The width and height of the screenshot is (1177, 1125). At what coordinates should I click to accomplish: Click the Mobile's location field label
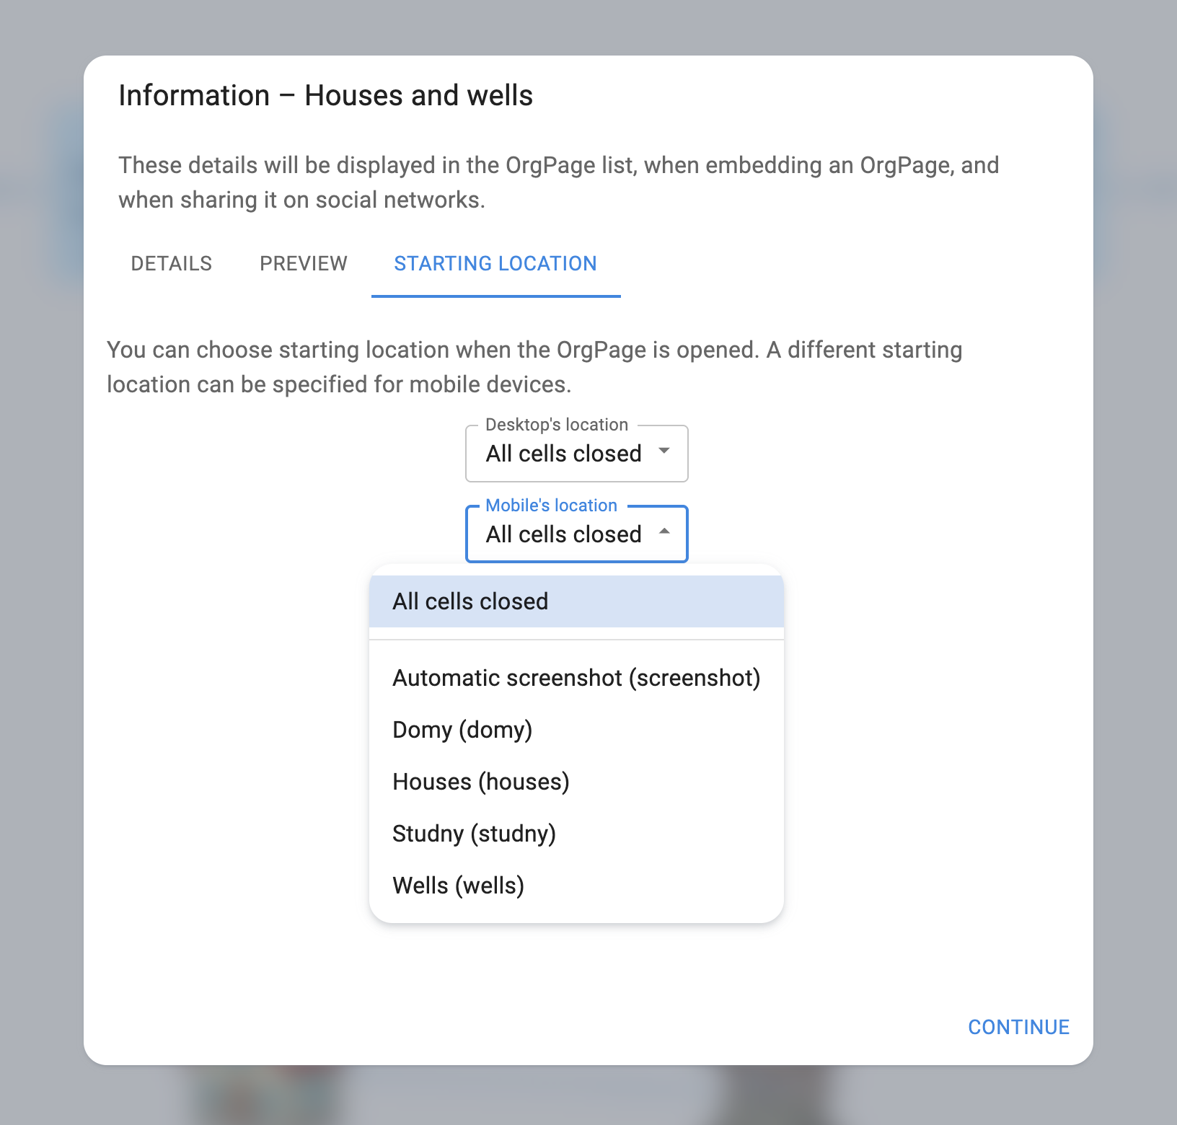551,506
